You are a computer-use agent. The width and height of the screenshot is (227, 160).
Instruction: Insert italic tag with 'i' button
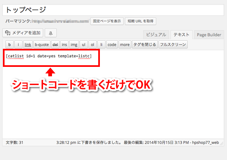tap(18, 44)
